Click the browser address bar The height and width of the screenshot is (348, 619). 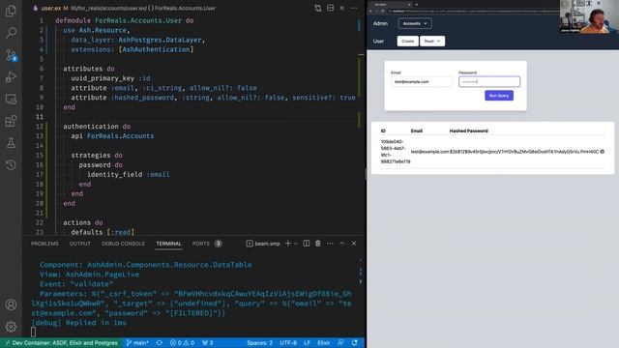(x=473, y=11)
